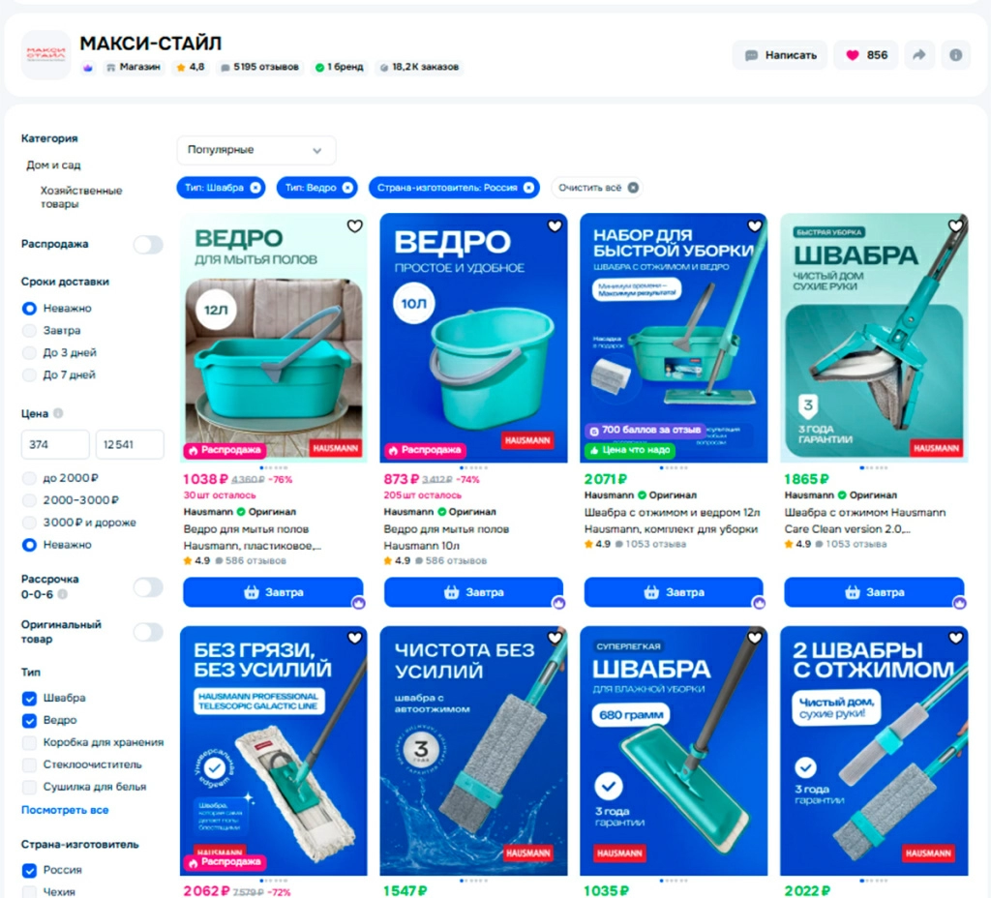Favorite the ШВАБРА Care Clean product via its heart icon
The height and width of the screenshot is (898, 991).
pos(955,225)
